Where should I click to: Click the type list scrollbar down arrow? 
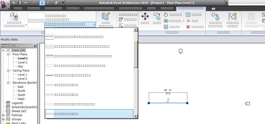point(136,116)
